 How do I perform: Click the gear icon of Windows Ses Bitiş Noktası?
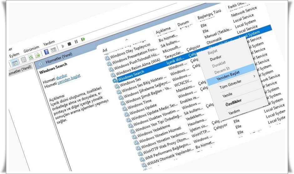click(x=119, y=92)
